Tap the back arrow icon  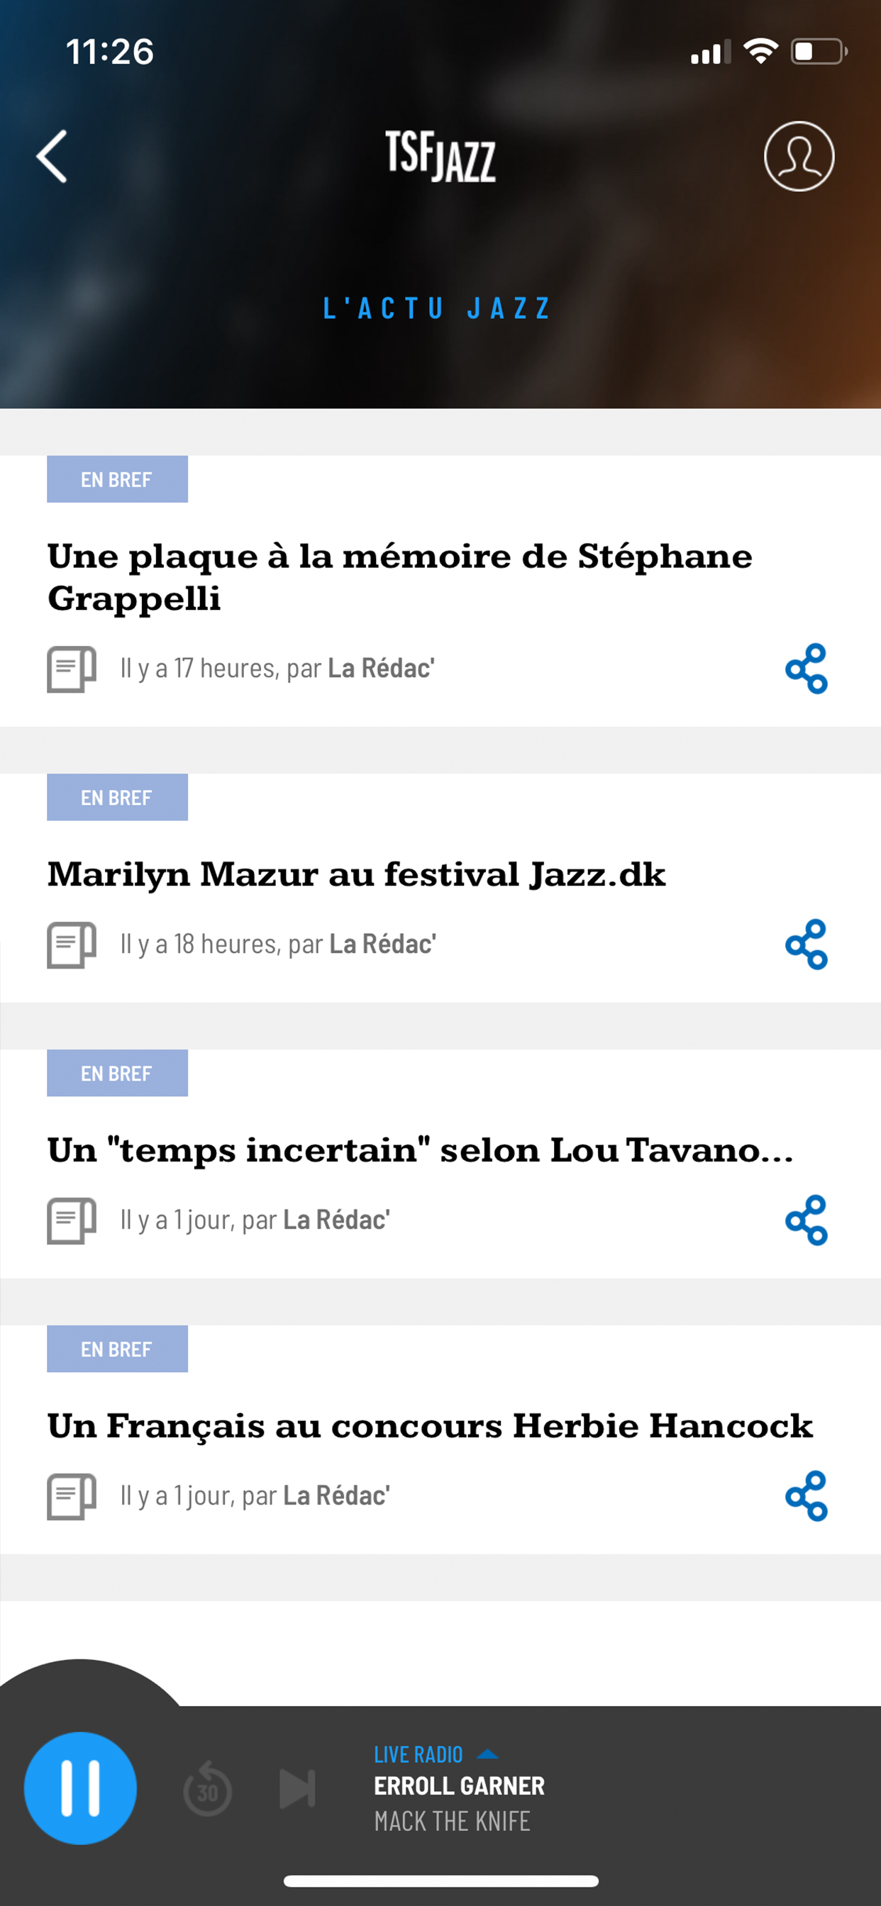pyautogui.click(x=52, y=156)
